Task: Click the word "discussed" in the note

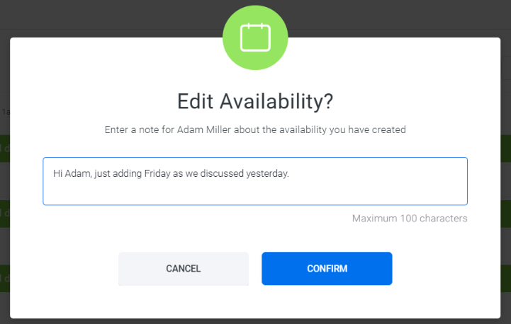Action: [x=223, y=173]
